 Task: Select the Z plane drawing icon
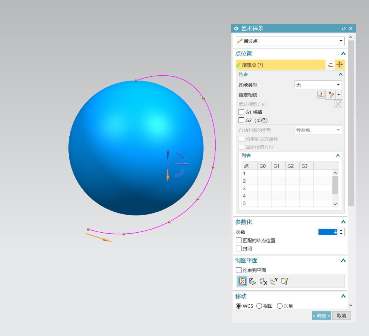click(252, 281)
